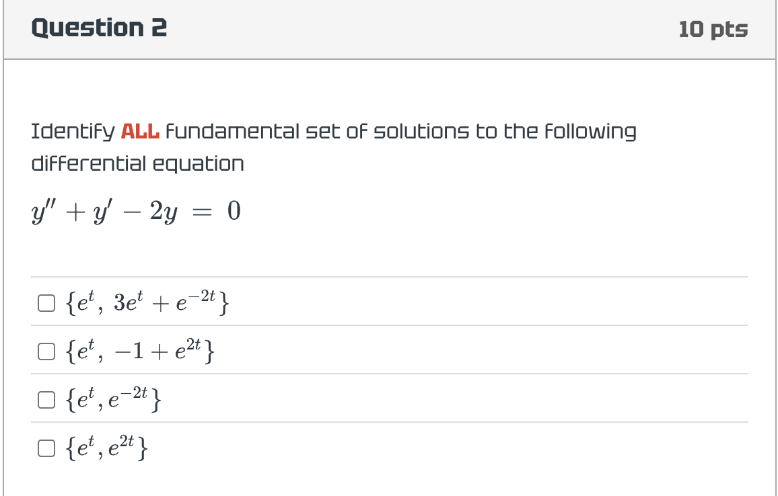
Task: Select the answer text {e^t, e^-2t}
Action: pos(112,399)
